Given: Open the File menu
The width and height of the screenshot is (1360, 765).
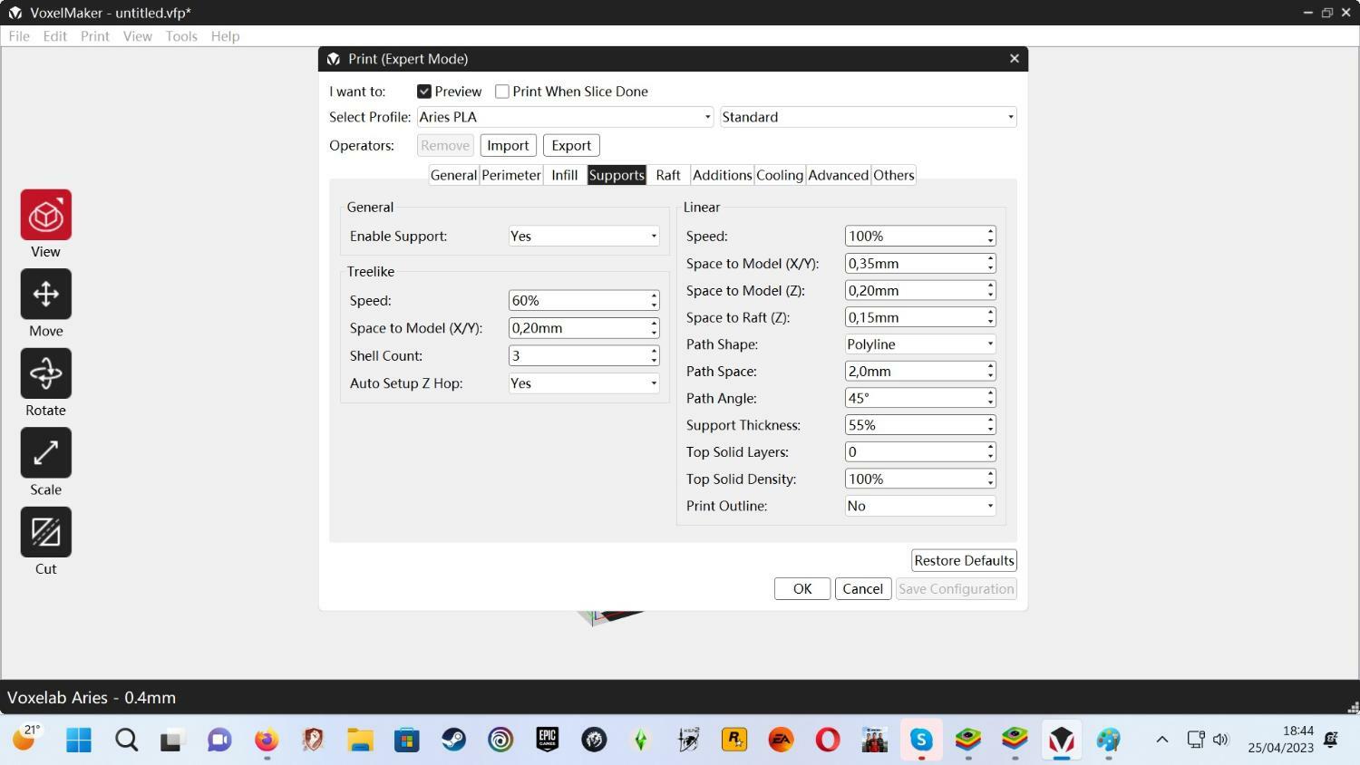Looking at the screenshot, I should coord(19,36).
